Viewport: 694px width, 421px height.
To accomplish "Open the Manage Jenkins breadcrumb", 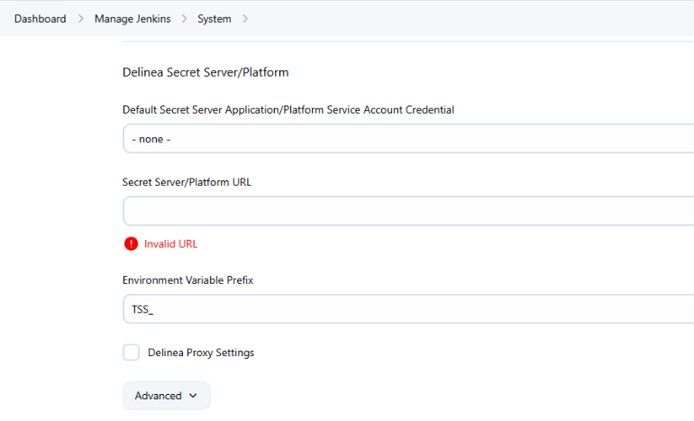I will (x=132, y=19).
